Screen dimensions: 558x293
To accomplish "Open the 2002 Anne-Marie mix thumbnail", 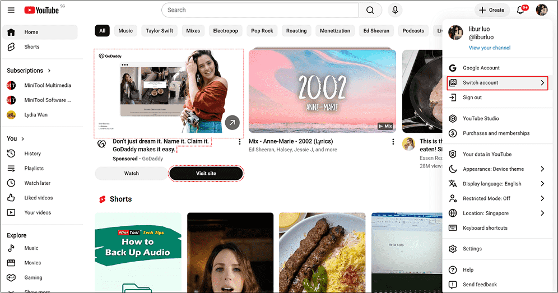I will (322, 91).
